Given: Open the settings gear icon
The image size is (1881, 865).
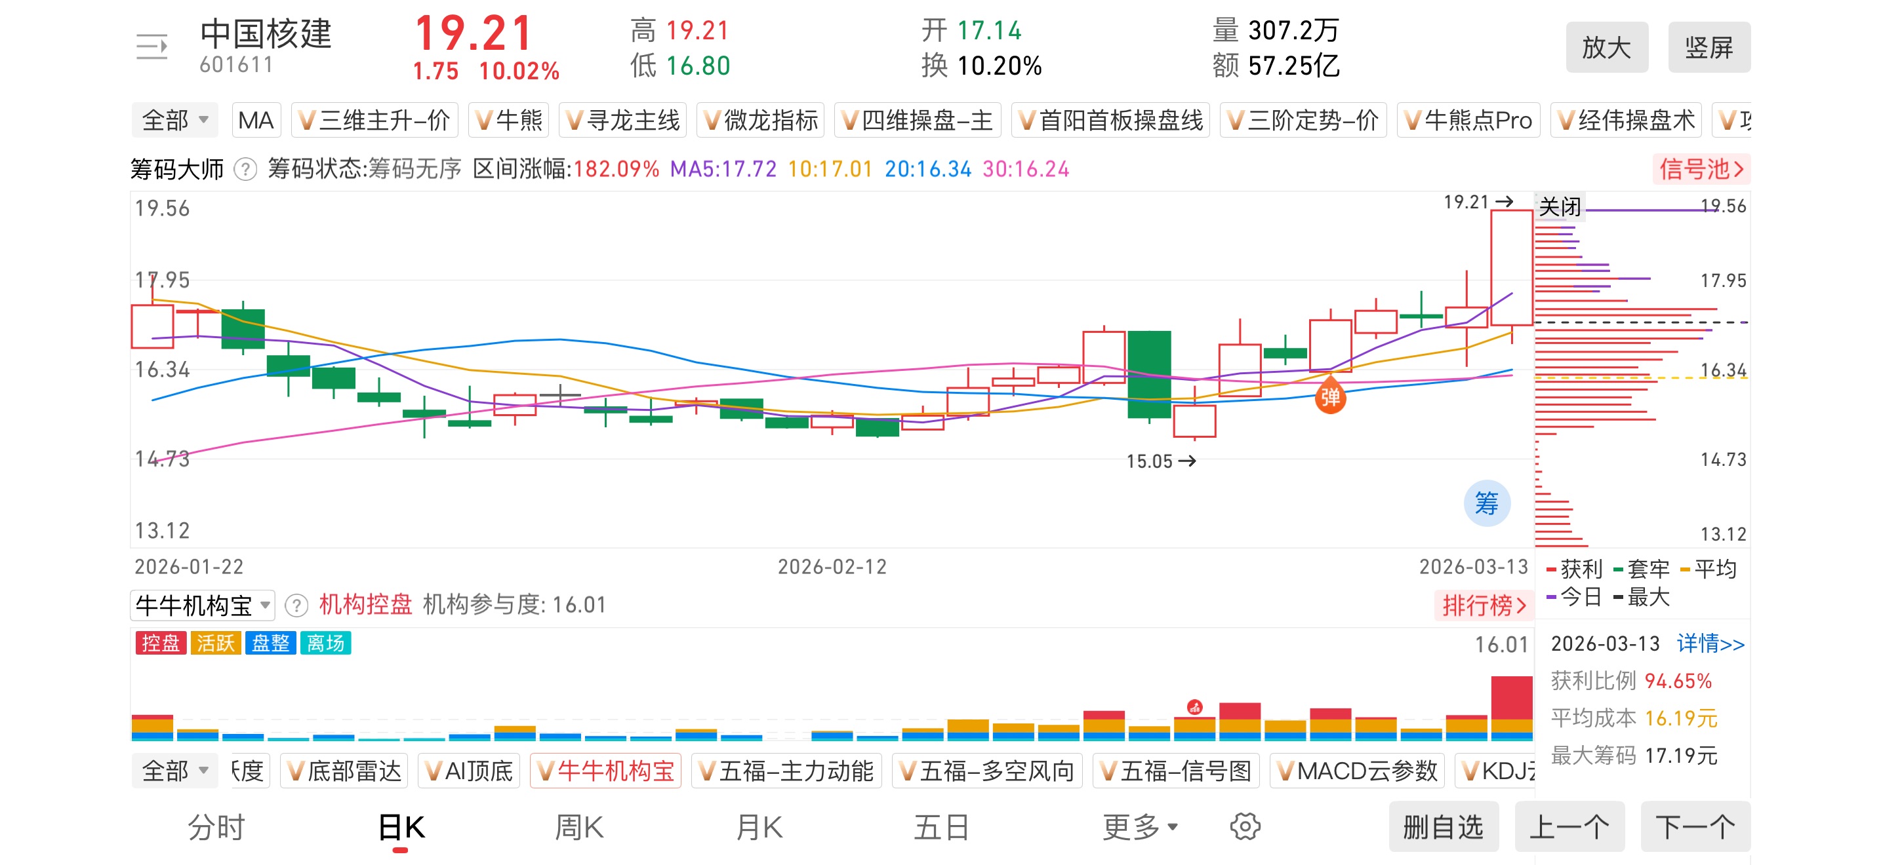Looking at the screenshot, I should point(1244,826).
